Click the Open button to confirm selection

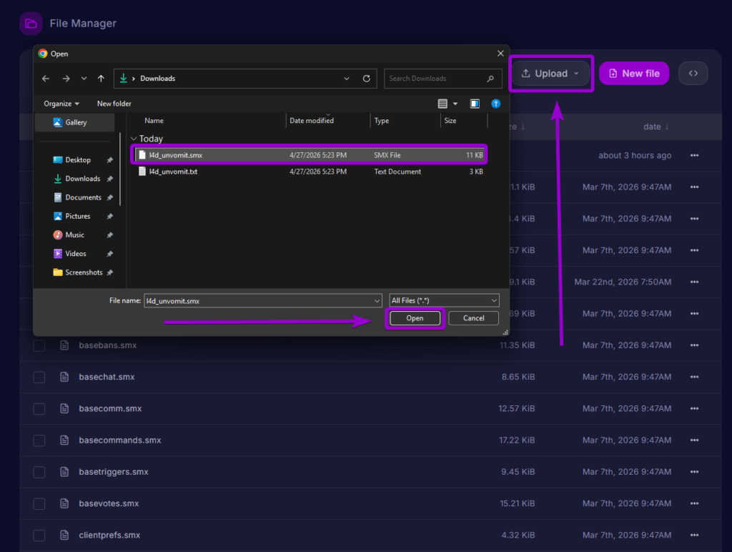415,317
